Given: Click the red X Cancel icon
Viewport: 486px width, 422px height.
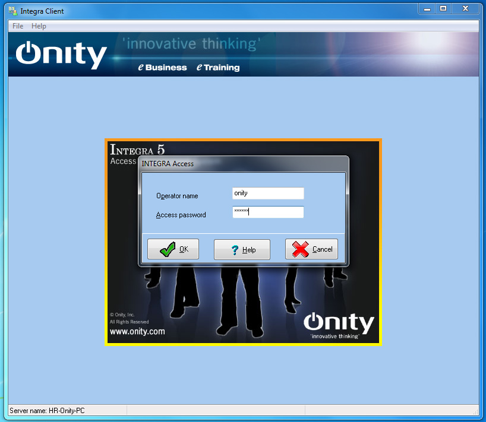Looking at the screenshot, I should (301, 249).
